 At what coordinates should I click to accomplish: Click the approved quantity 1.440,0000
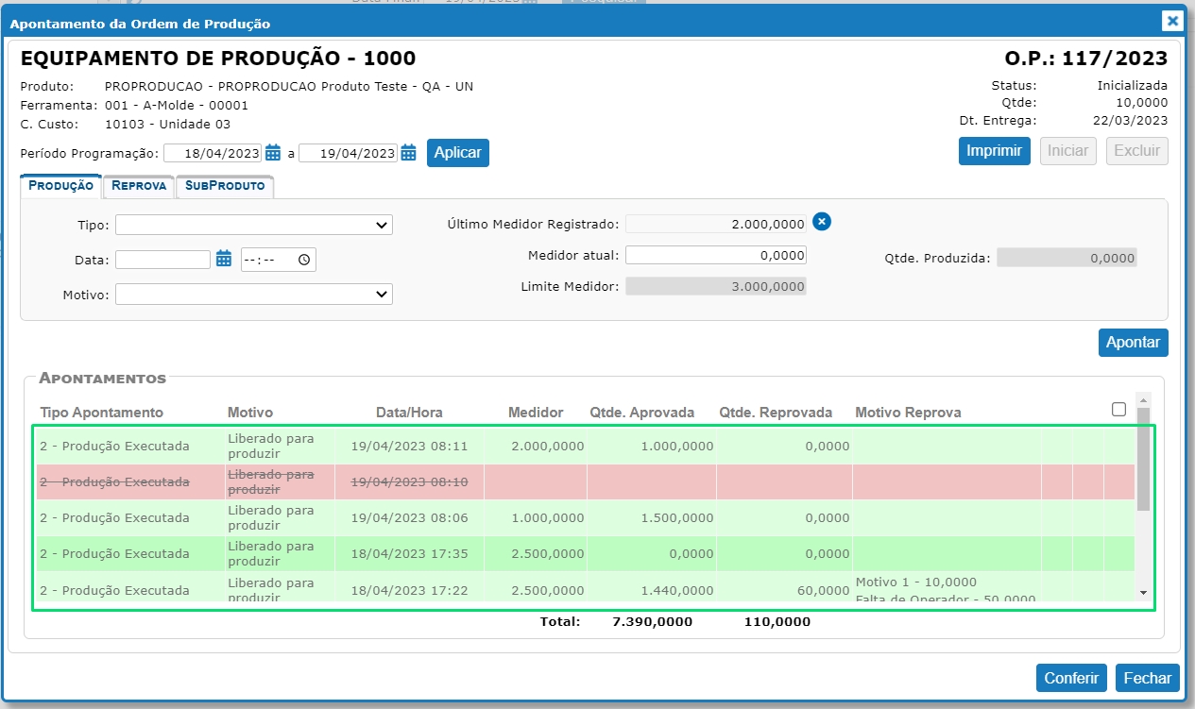(677, 591)
